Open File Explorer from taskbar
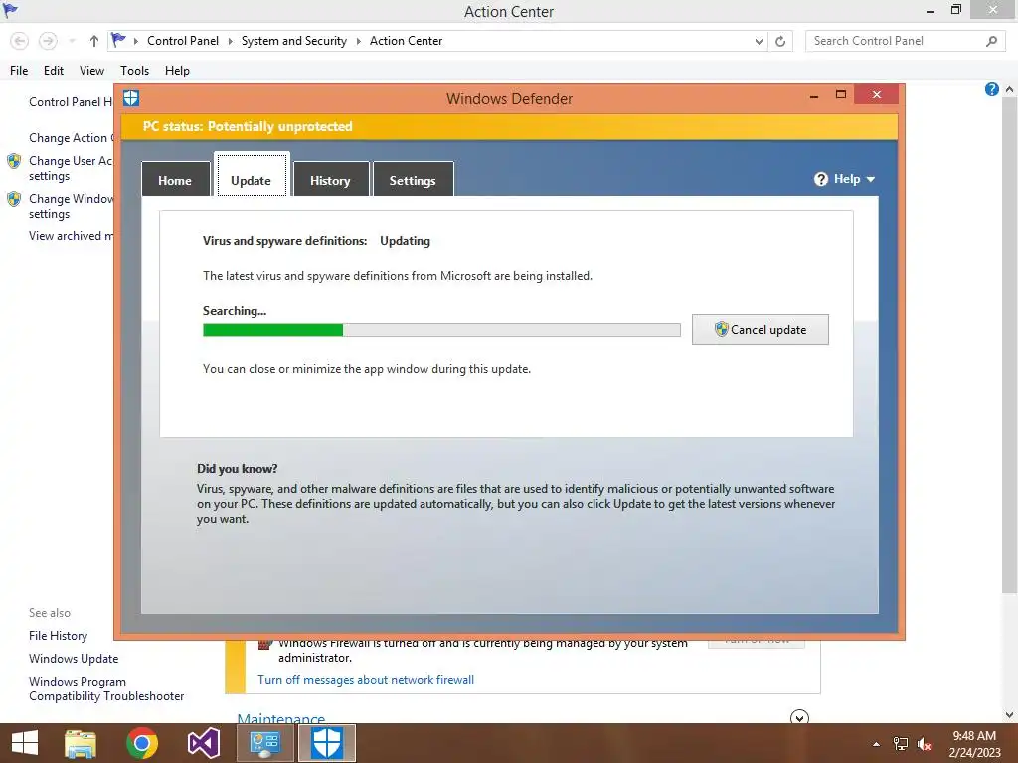This screenshot has height=763, width=1018. [81, 743]
